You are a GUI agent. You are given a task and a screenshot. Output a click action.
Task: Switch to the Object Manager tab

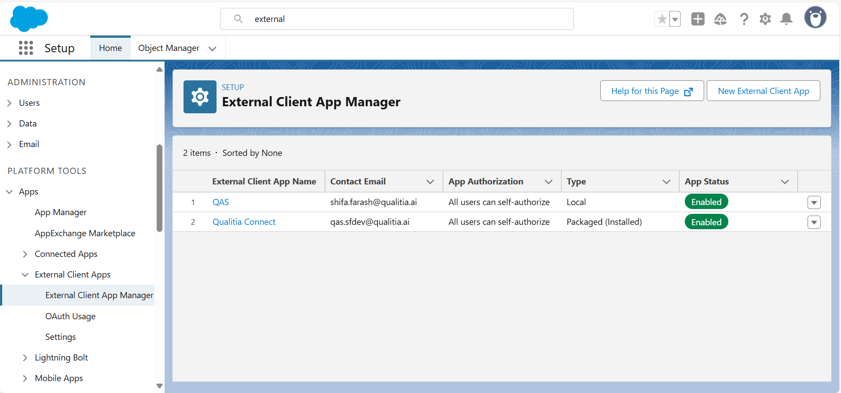click(x=169, y=48)
